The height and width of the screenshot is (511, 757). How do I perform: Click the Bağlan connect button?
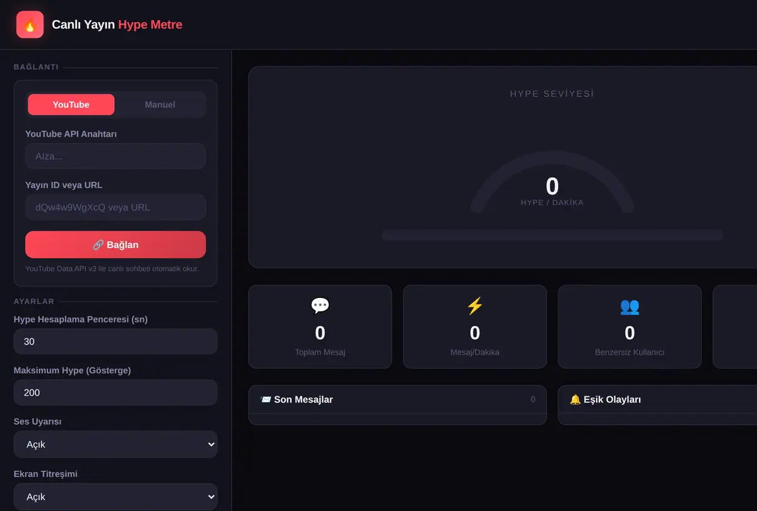point(115,244)
